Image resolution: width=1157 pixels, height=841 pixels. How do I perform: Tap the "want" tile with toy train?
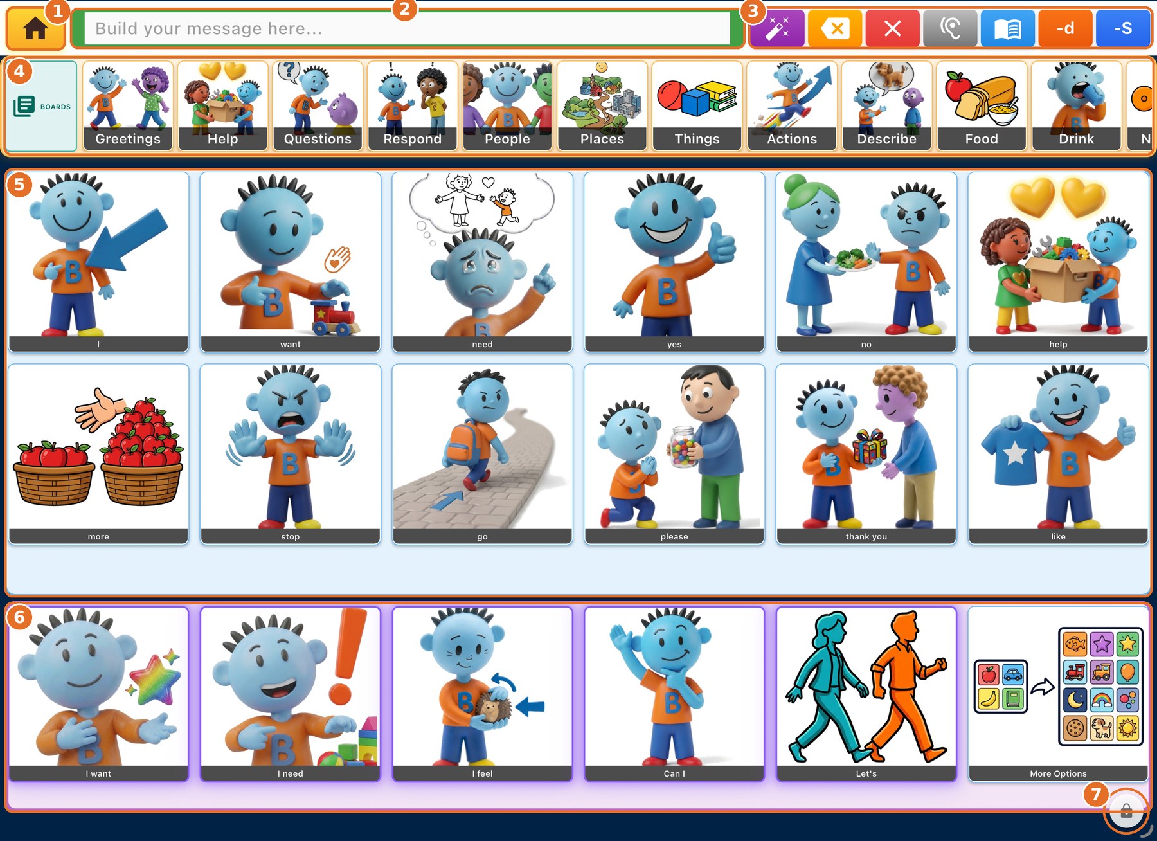point(291,262)
